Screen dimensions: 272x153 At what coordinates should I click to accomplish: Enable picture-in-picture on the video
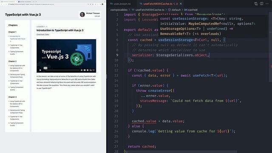tap(91, 70)
